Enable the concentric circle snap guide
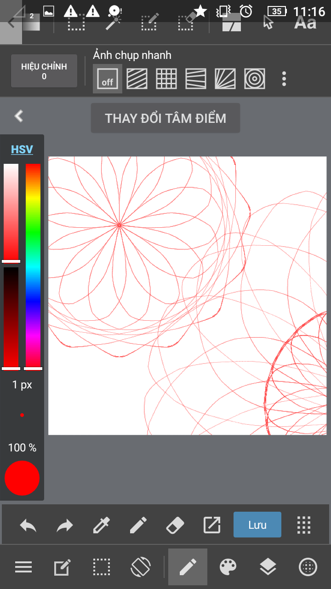The width and height of the screenshot is (331, 589). (x=254, y=79)
